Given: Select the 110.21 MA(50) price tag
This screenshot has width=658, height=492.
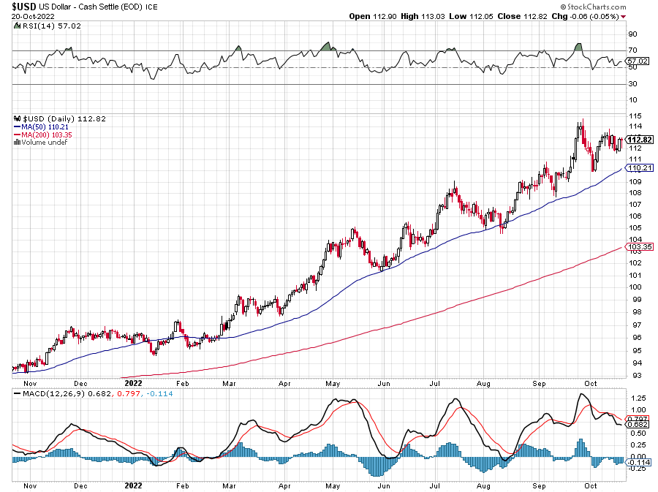Looking at the screenshot, I should [x=640, y=167].
